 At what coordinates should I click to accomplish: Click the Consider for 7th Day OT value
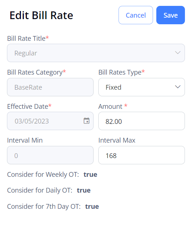pos(92,207)
